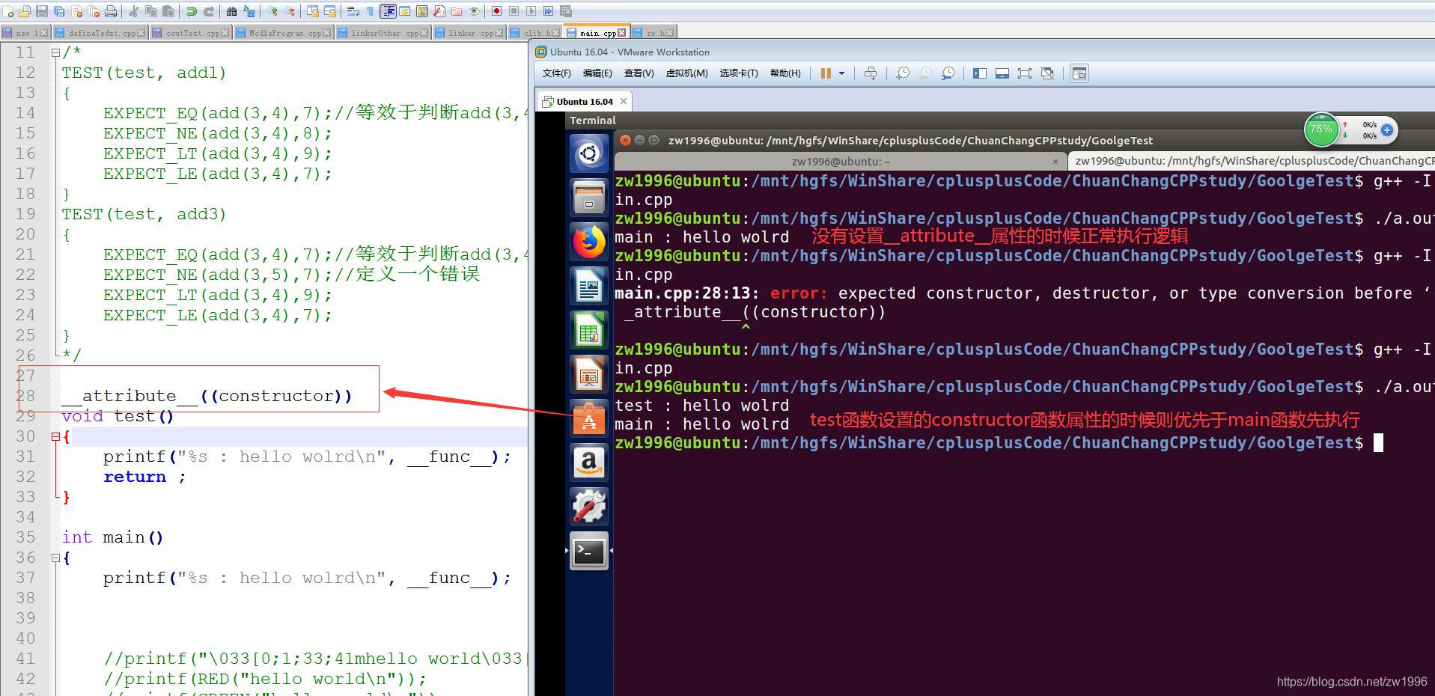
Task: Switch to the defineTedst.cpp tab
Action: click(x=100, y=33)
